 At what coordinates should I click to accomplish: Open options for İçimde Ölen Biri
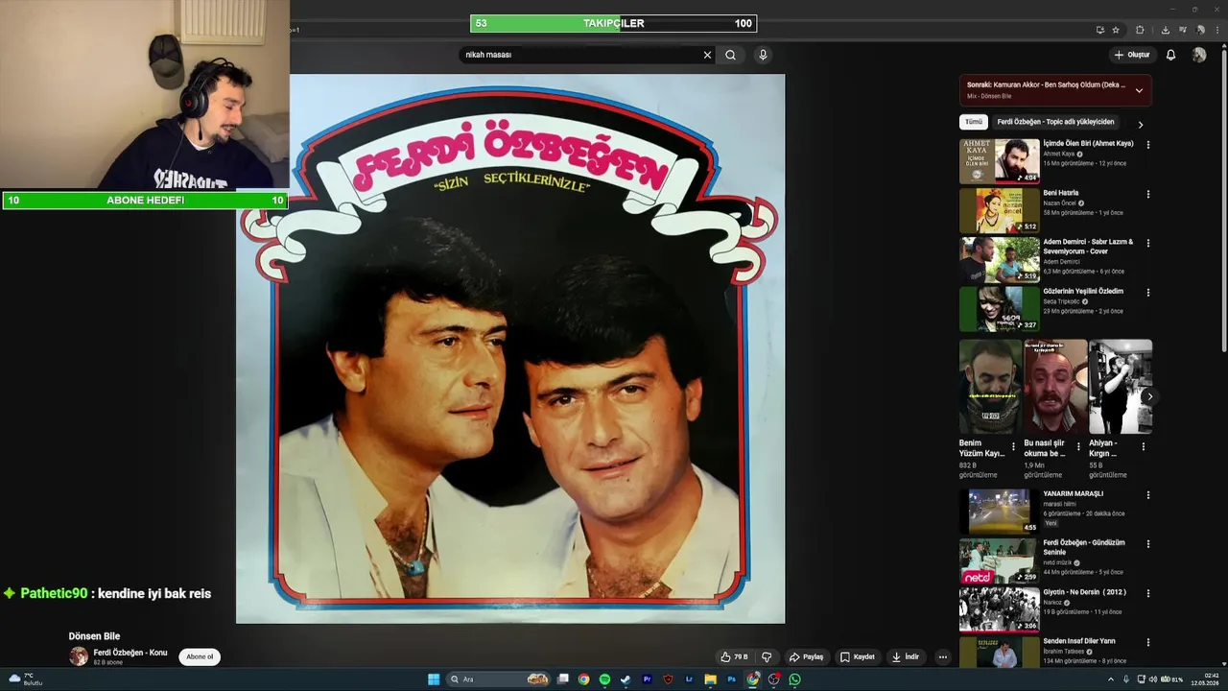1148,145
